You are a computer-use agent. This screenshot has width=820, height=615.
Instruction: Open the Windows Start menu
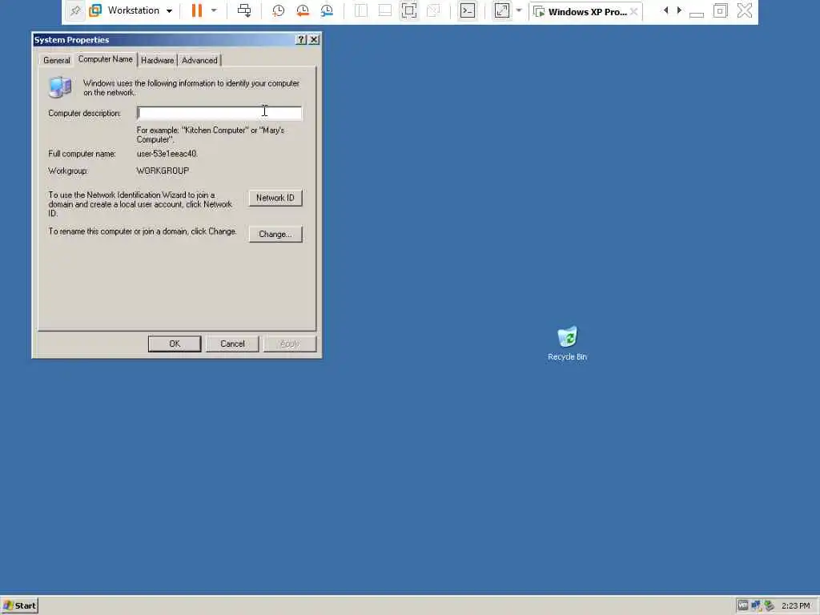coord(20,605)
